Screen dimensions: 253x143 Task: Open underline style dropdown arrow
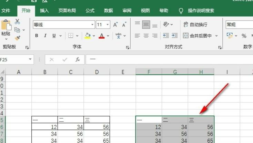(61, 35)
